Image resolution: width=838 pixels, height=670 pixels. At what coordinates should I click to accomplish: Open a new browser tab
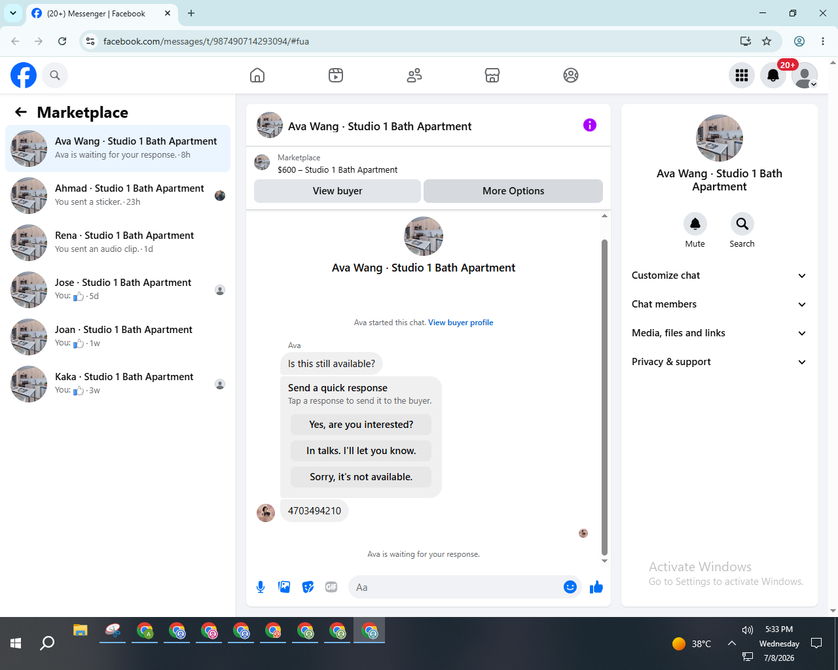tap(191, 13)
